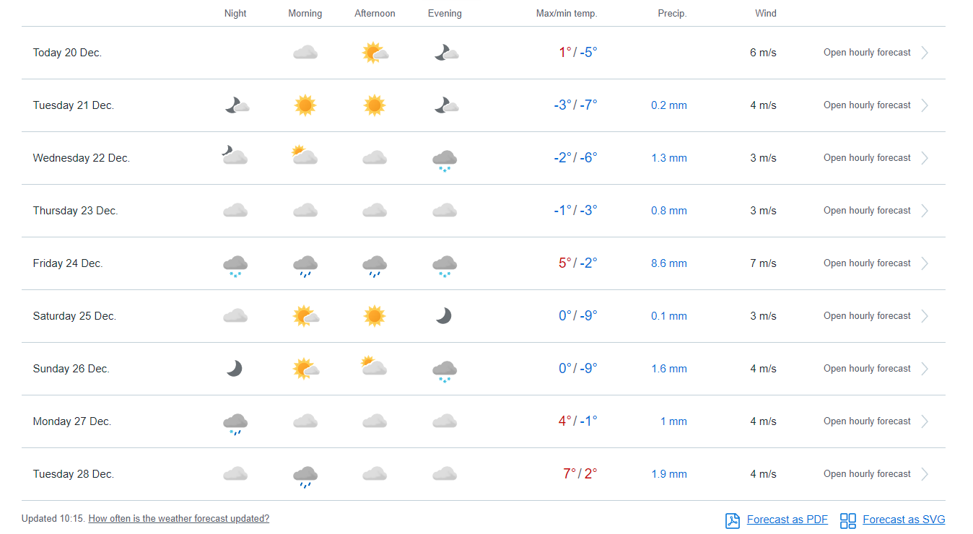Expand hourly forecast chevron for Today 20 Dec.
Screen dimensions: 973x534
925,53
